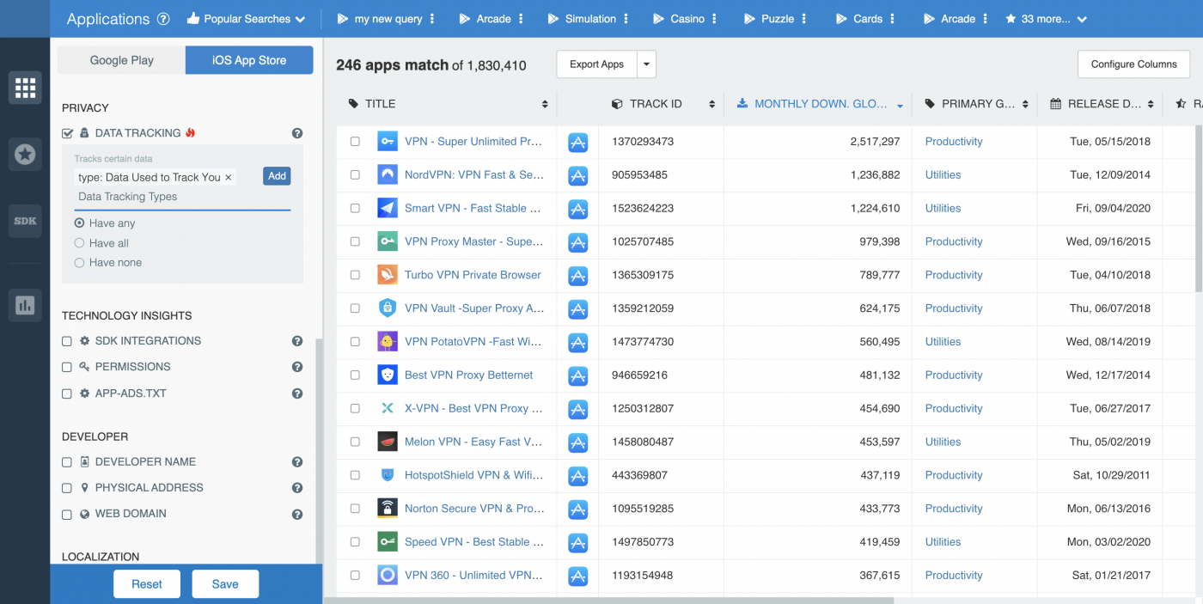Click the charts icon in the left sidebar

tap(25, 305)
